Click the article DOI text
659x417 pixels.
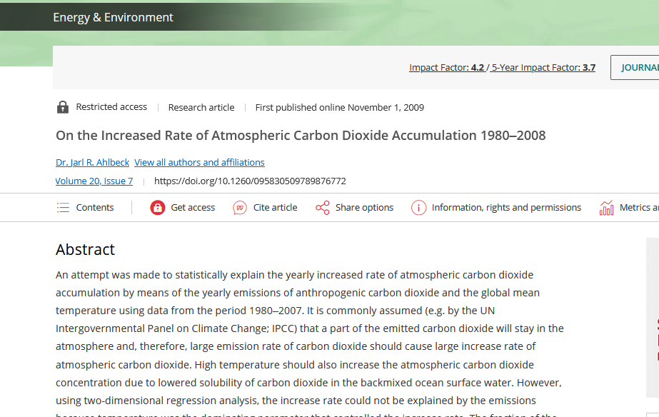tap(250, 181)
